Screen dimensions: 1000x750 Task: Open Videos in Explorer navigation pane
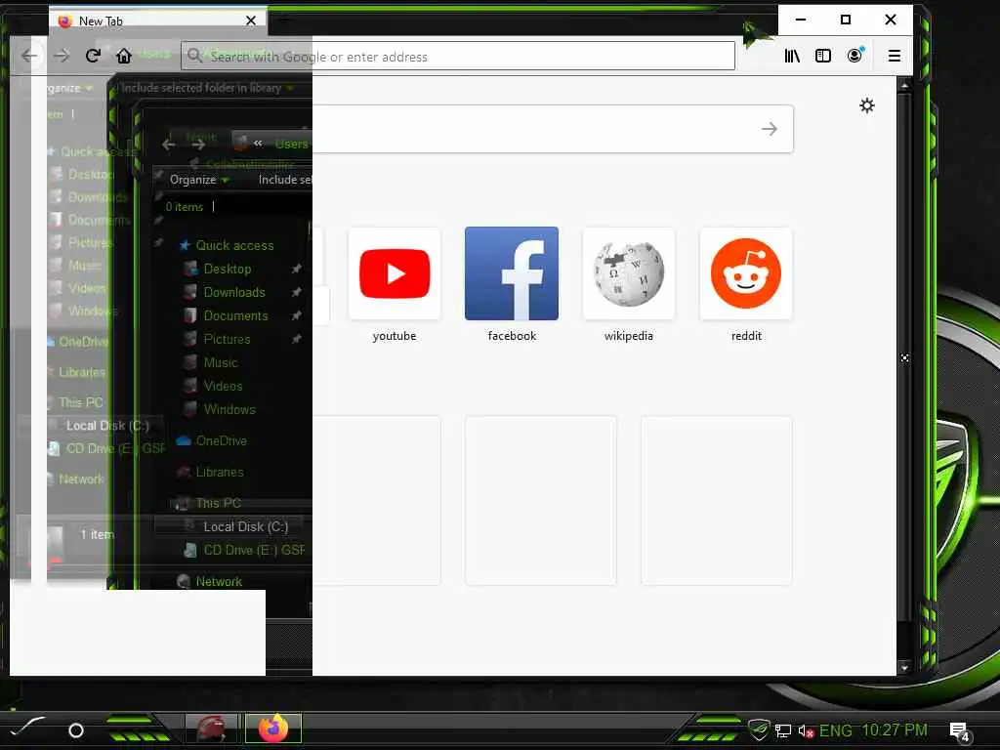click(223, 387)
